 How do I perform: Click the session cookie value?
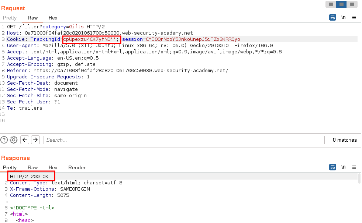click(x=193, y=39)
